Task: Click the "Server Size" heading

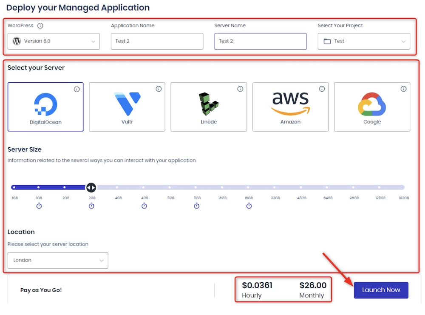Action: click(x=24, y=149)
